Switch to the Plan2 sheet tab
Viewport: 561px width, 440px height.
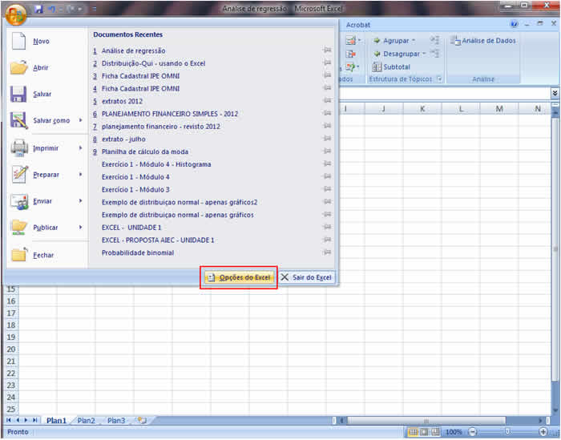[86, 420]
